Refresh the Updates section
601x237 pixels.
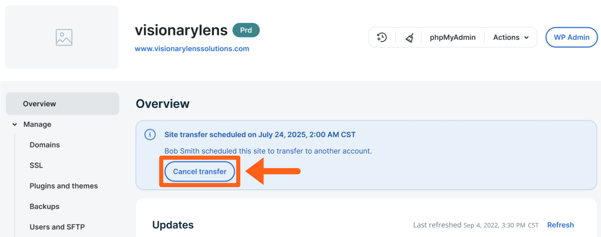(x=560, y=225)
